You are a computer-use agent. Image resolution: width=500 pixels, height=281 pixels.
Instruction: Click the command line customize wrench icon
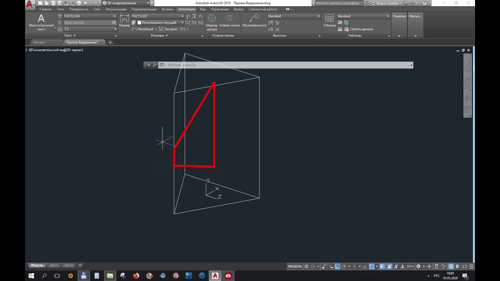[155, 65]
